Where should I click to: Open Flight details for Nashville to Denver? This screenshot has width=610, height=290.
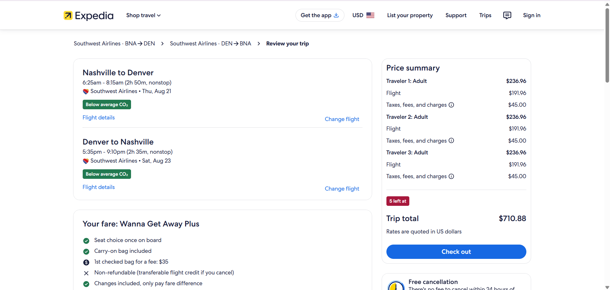99,118
